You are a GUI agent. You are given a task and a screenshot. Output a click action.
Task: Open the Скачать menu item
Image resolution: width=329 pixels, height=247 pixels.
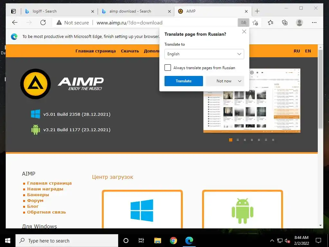pyautogui.click(x=130, y=51)
